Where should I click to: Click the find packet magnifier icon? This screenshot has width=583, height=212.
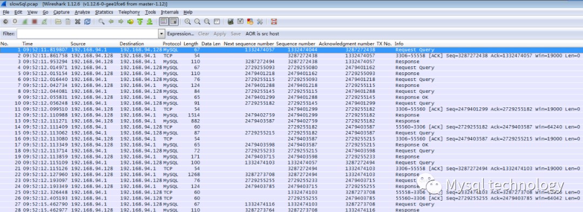pos(101,22)
